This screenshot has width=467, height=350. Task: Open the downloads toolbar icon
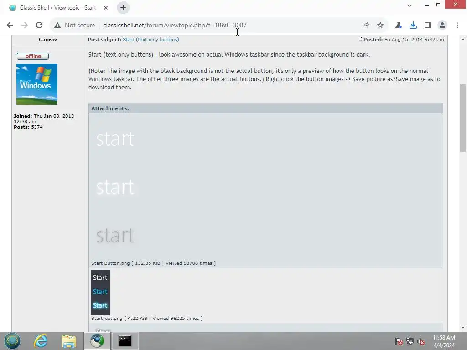click(x=413, y=25)
